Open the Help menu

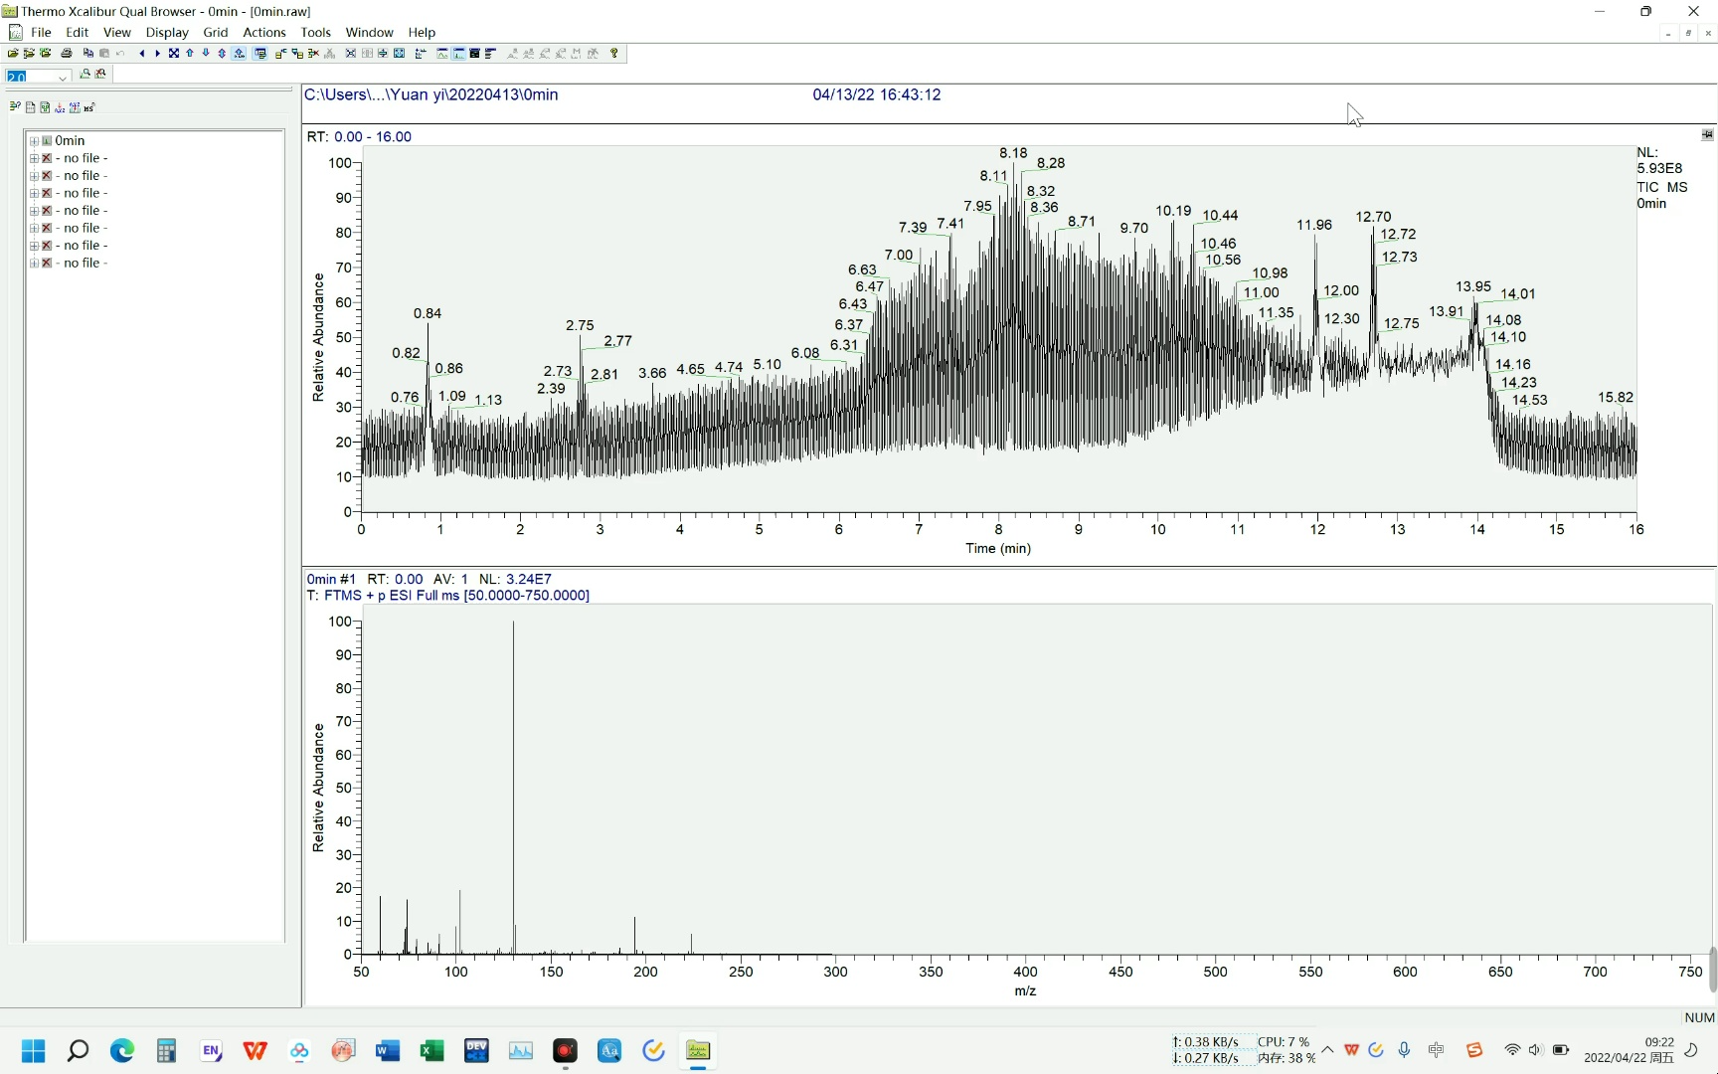coord(422,32)
